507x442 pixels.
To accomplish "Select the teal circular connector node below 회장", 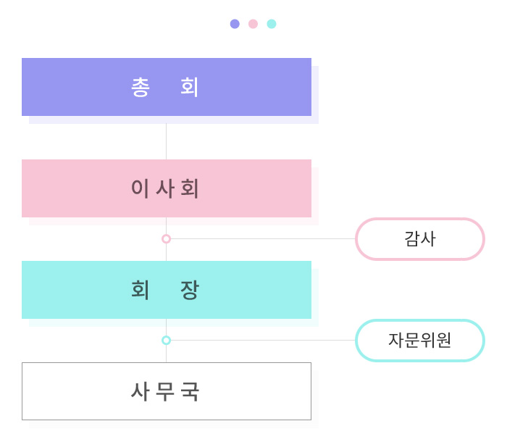I will tap(166, 340).
